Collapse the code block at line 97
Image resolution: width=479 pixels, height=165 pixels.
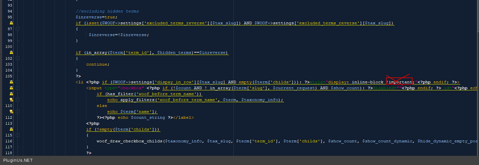click(x=18, y=29)
